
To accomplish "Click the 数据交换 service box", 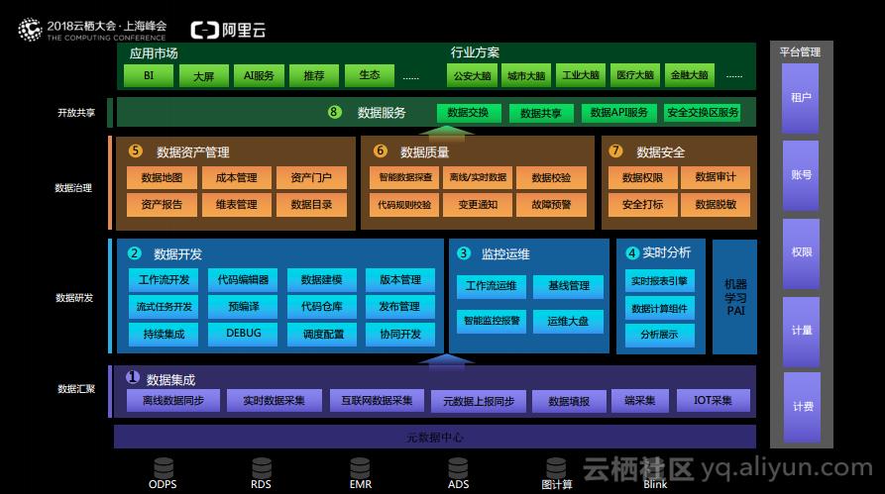I will coord(469,113).
